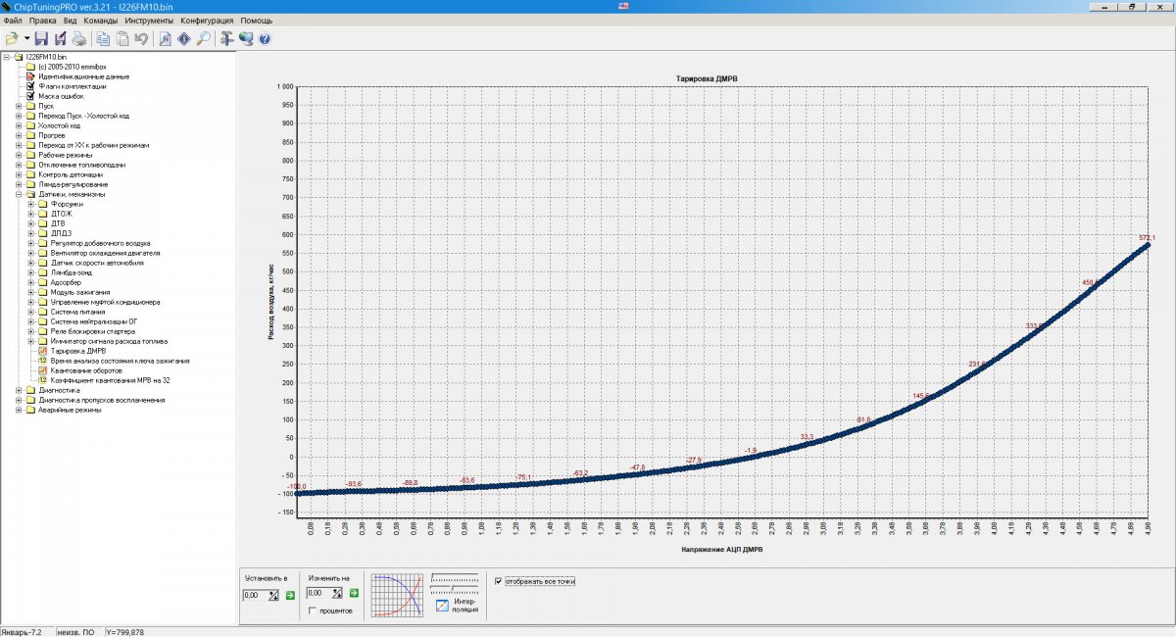Expand the 'Диагностика' tree folder
Screen dimensions: 1176x637
point(19,390)
